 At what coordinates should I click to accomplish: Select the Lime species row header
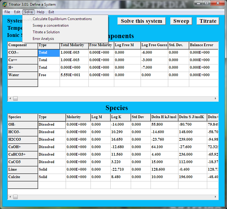coord(23,170)
